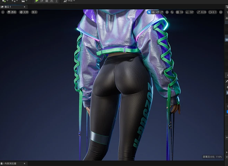
Task: Toggle grid snapping icon
Action: coord(177,12)
